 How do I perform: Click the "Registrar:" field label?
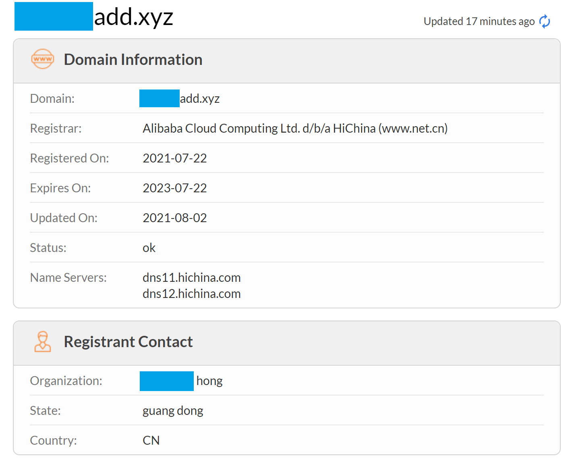pyautogui.click(x=56, y=128)
